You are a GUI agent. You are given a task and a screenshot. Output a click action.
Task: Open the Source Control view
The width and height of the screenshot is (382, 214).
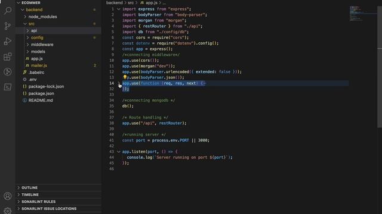pos(8,26)
